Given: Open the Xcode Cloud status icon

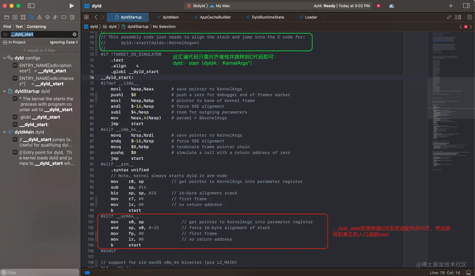Looking at the screenshot, I should 392,6.
